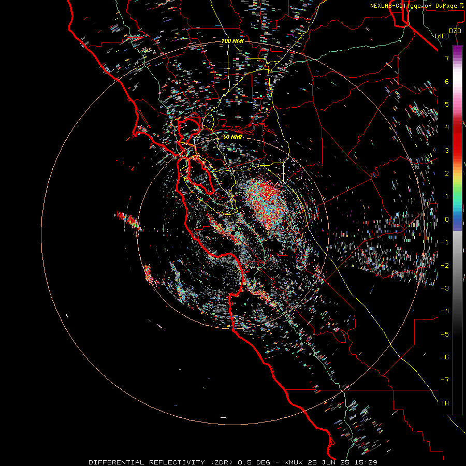Click the "TH" label under the scale
The image size is (466, 466).
tap(445, 403)
